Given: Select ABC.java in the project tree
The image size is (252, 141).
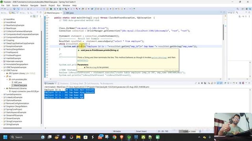Looking at the screenshot, I should pyautogui.click(x=18, y=82).
